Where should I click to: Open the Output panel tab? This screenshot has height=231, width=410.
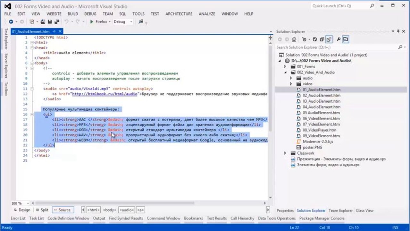pyautogui.click(x=99, y=218)
